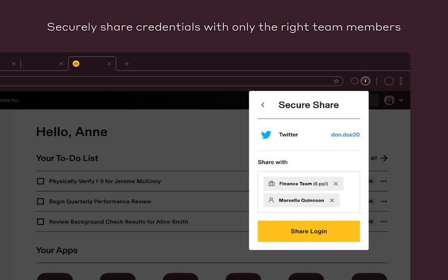Check Physically Verify I-9 for Jerome McKinny
This screenshot has width=448, height=280.
[40, 181]
